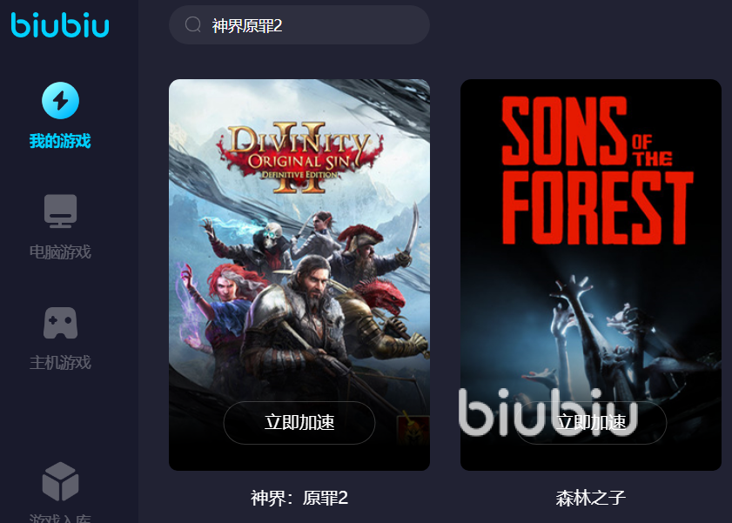Viewport: 732px width, 523px height.
Task: Focus the search field containing 神界原罪2
Action: pos(299,24)
